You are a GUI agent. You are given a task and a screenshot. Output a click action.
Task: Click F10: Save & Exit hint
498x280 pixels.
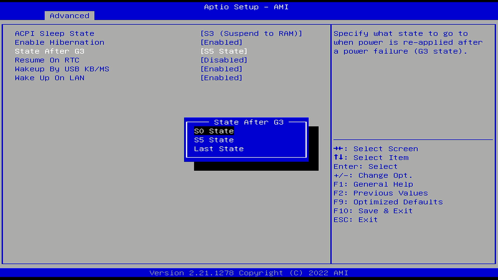tap(373, 211)
